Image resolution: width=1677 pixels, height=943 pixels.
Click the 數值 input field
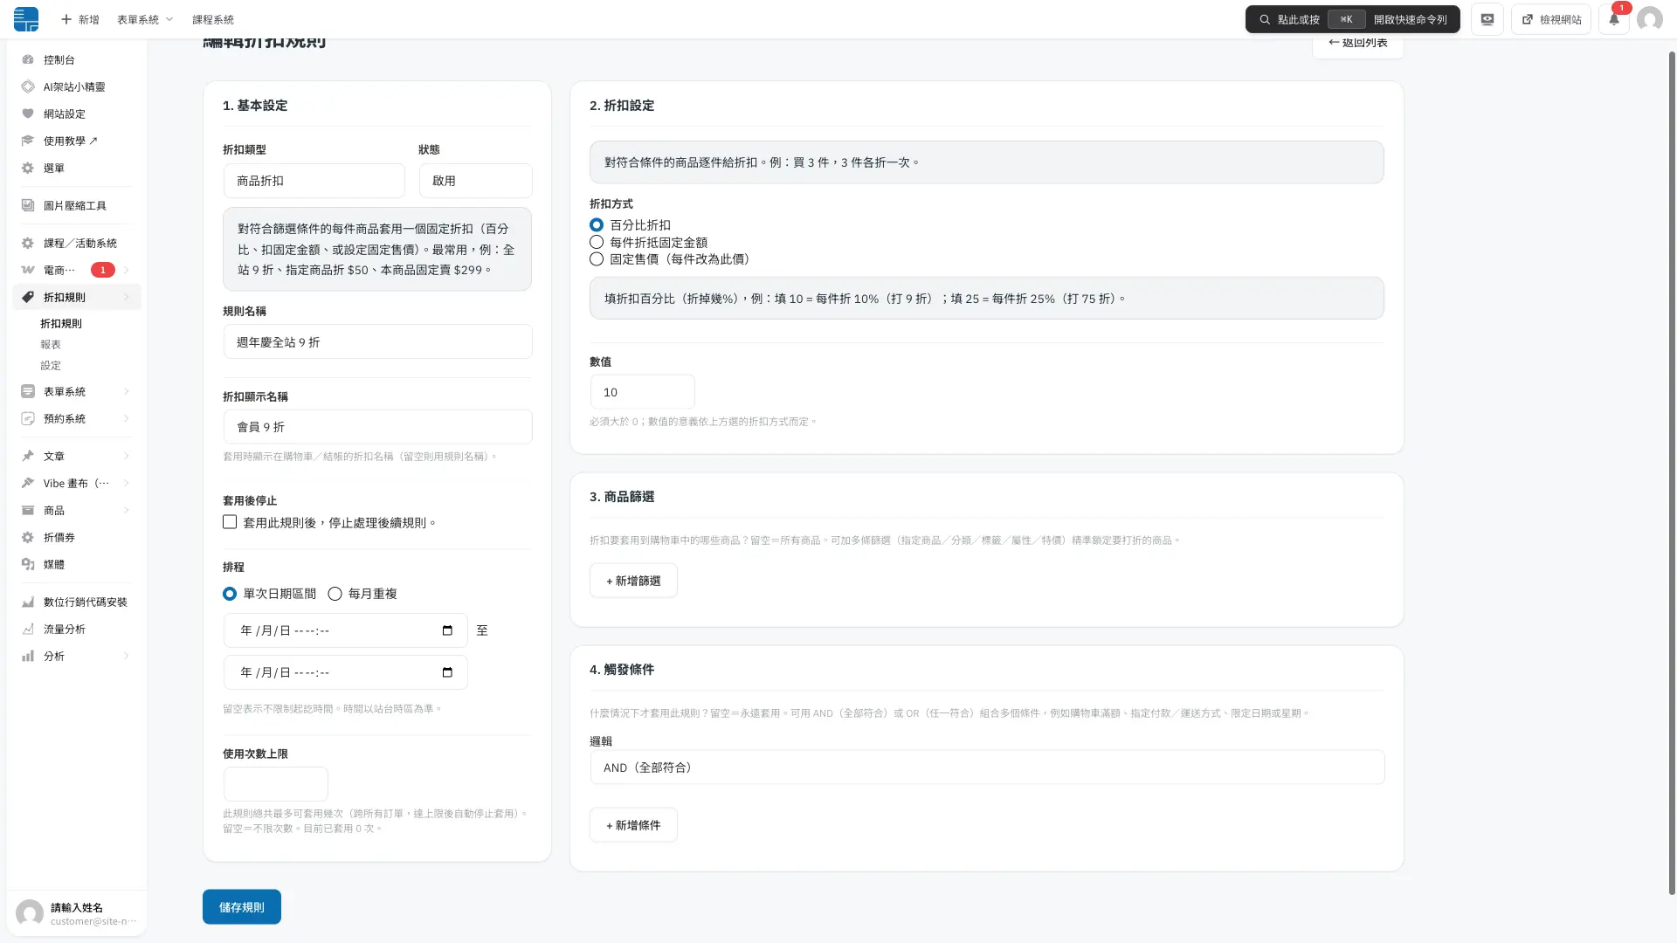point(643,392)
